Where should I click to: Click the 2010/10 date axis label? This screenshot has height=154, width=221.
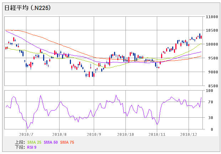(125, 134)
